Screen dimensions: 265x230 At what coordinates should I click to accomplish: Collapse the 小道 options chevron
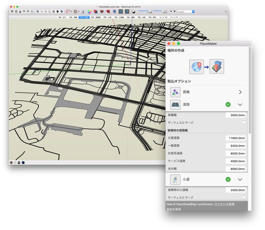click(x=240, y=180)
